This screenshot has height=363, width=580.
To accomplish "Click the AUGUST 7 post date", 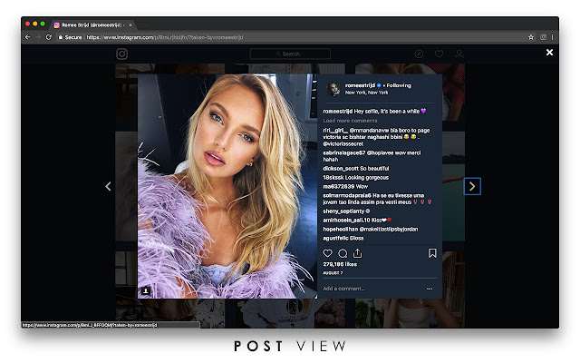I will point(333,273).
